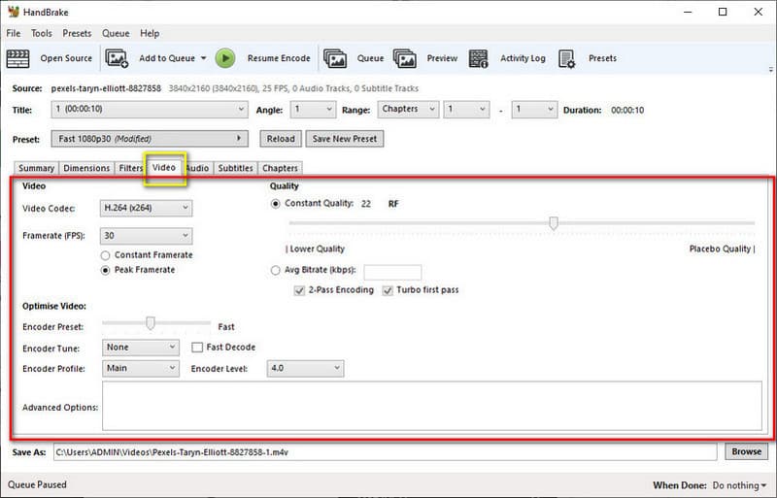Screen dimensions: 777x498
Task: Open the Framerate (FPS) dropdown
Action: point(146,236)
